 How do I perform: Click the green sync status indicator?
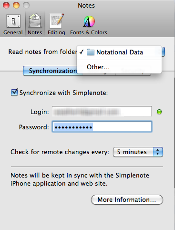point(159,112)
